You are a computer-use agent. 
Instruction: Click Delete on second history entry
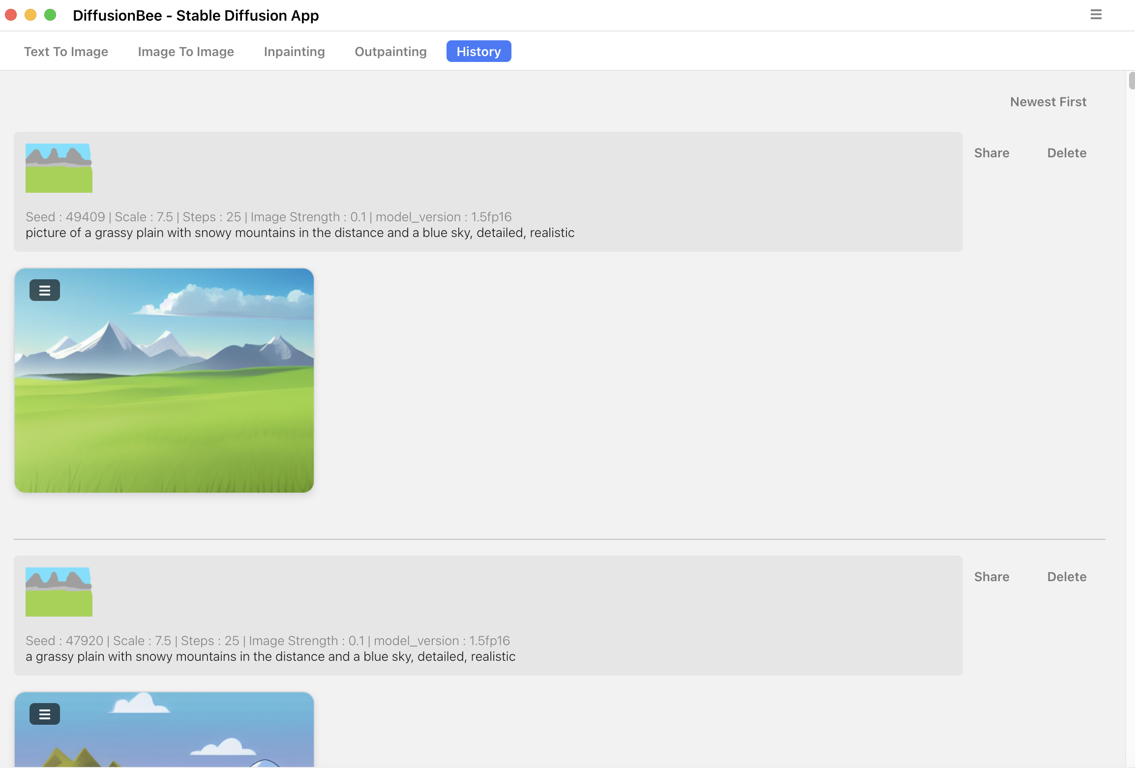tap(1067, 576)
